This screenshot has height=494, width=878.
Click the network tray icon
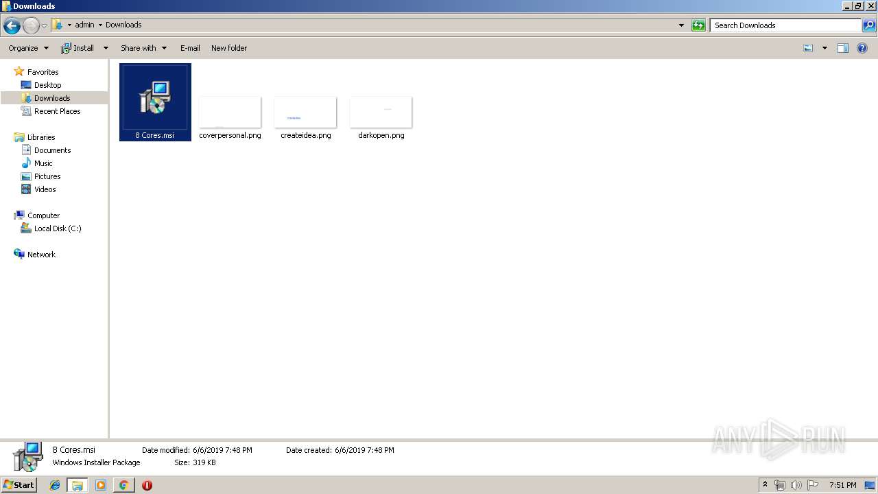click(780, 485)
